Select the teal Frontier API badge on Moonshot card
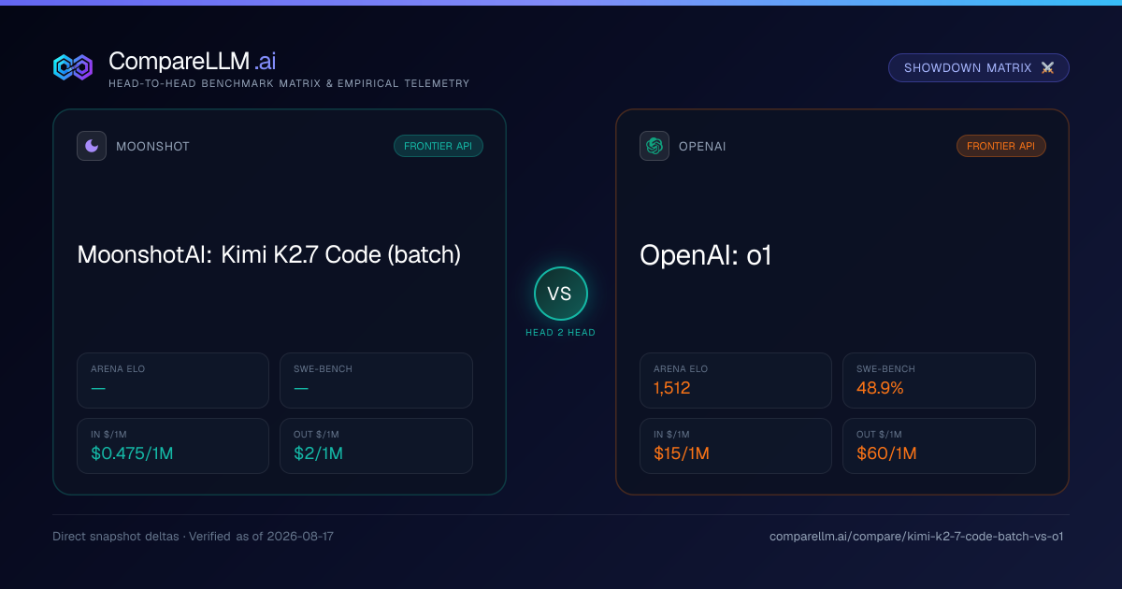The height and width of the screenshot is (589, 1122). pyautogui.click(x=439, y=146)
